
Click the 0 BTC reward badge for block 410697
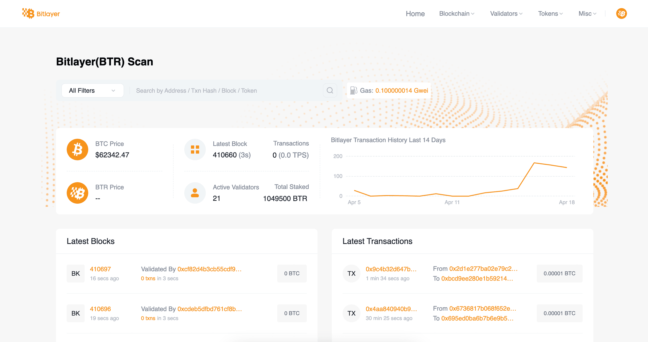[x=292, y=273]
